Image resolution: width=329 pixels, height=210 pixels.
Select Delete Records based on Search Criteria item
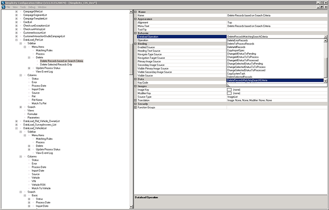(62, 61)
